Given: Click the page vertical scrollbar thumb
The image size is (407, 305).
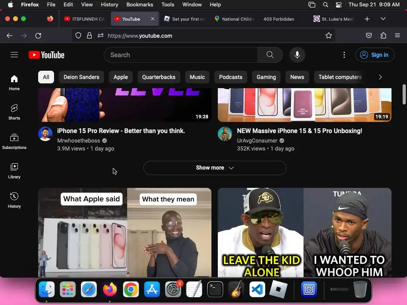Looking at the screenshot, I should tap(404, 95).
